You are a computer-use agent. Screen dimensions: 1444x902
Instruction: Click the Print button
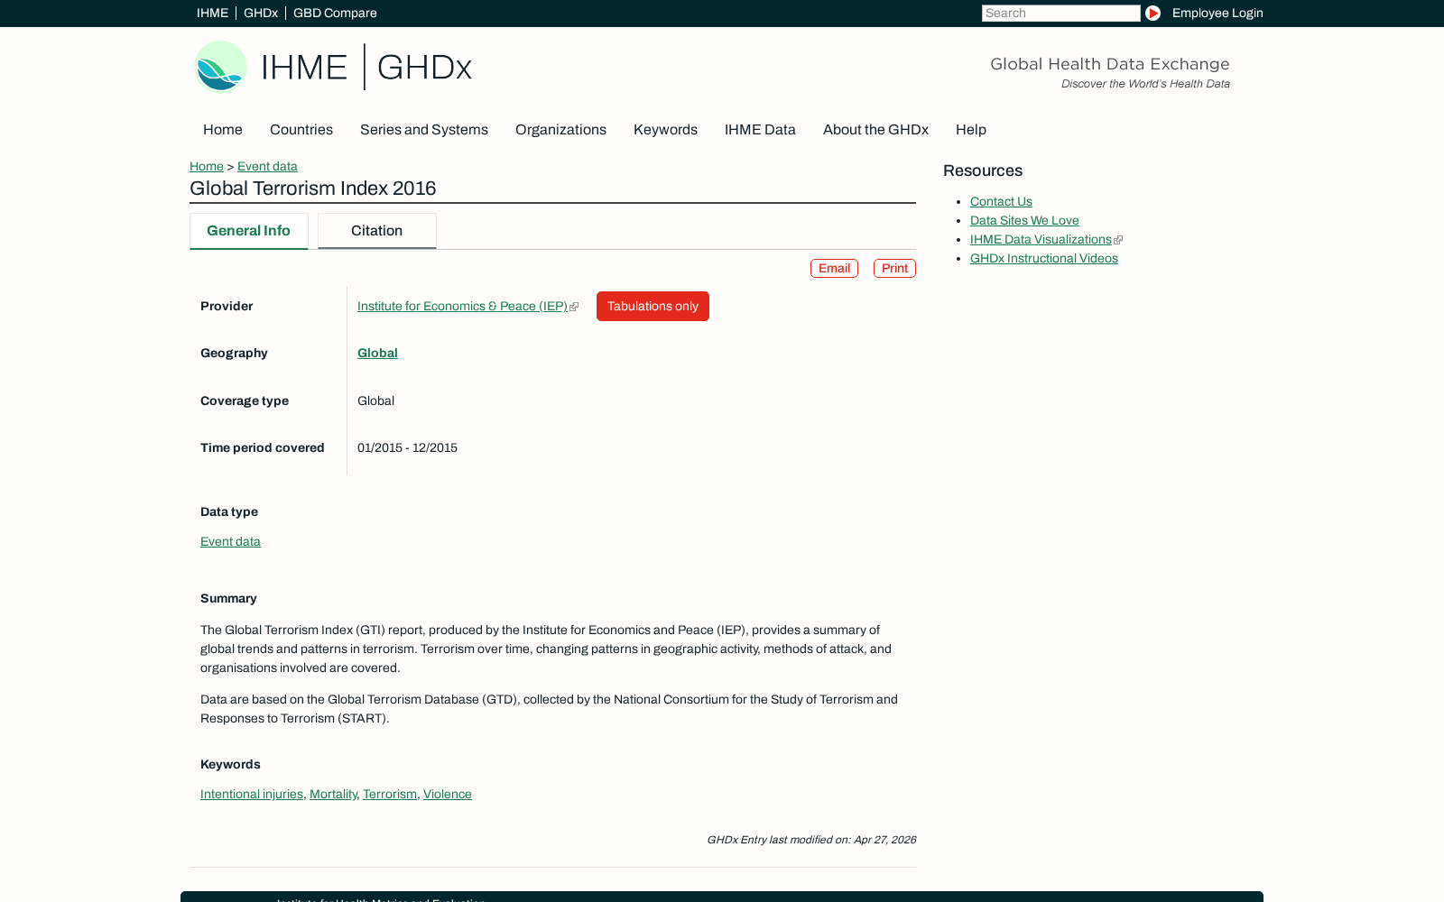pos(894,268)
